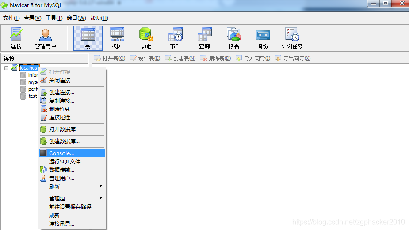Open the View (视图) toolbar icon
409x230 pixels.
coord(117,38)
